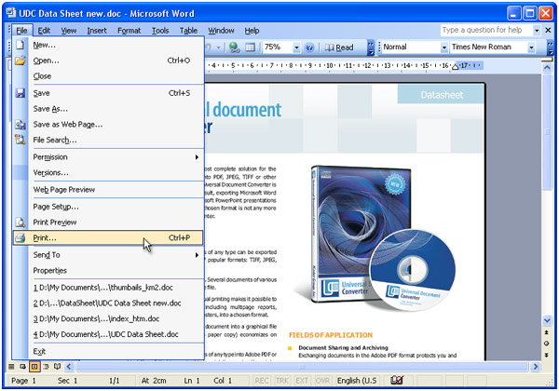Close the document window X button
The height and width of the screenshot is (391, 559).
(549, 31)
